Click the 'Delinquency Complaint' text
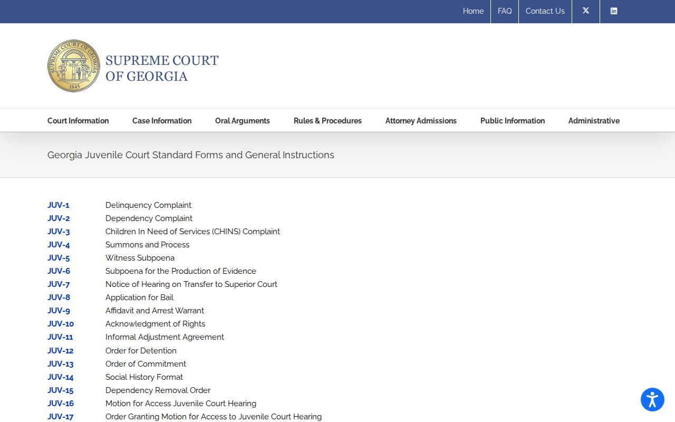 pyautogui.click(x=148, y=205)
